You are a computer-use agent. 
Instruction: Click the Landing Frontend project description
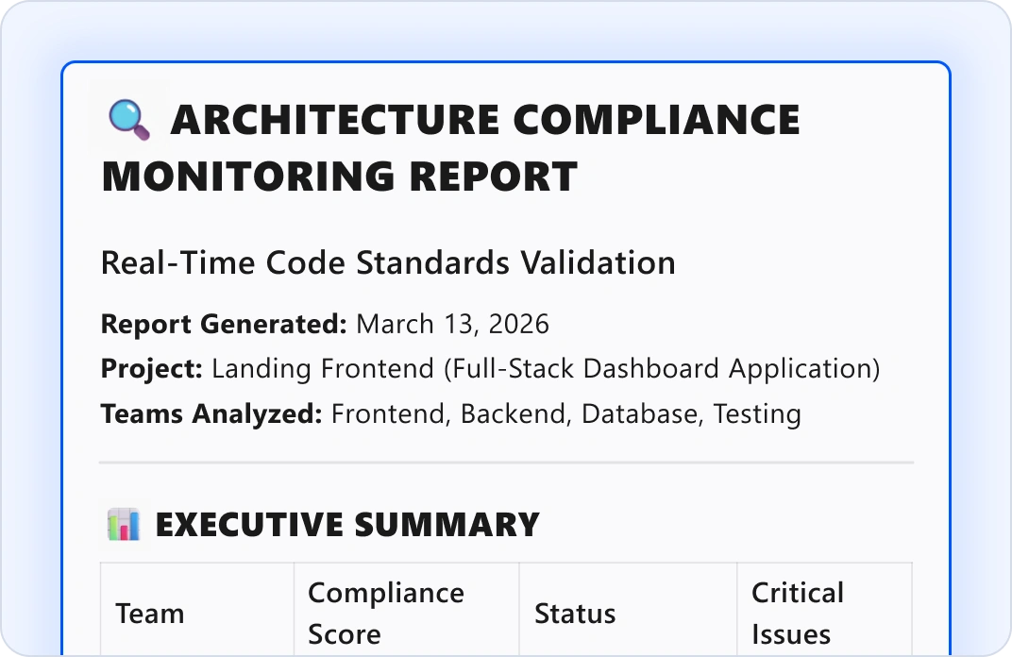coord(546,369)
